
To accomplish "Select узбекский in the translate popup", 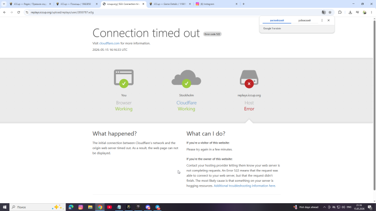I will click(305, 21).
